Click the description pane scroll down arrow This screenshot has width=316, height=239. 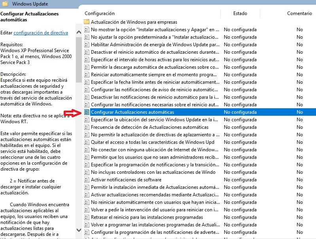pyautogui.click(x=79, y=230)
